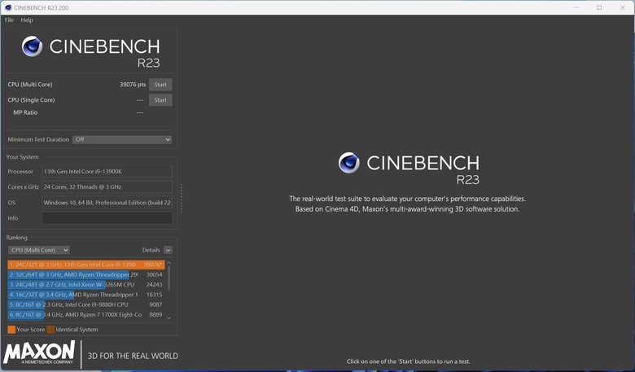The image size is (635, 372).
Task: Click the Info input field
Action: [107, 218]
